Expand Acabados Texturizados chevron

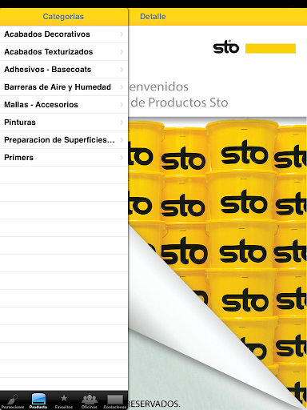tap(122, 52)
